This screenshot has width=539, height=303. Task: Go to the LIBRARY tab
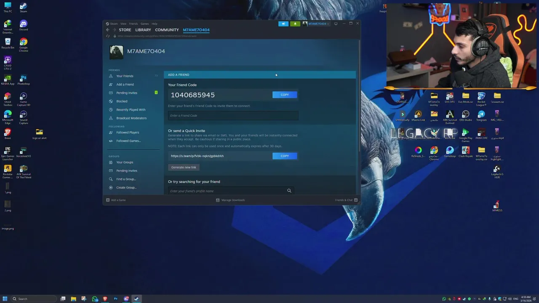point(143,30)
